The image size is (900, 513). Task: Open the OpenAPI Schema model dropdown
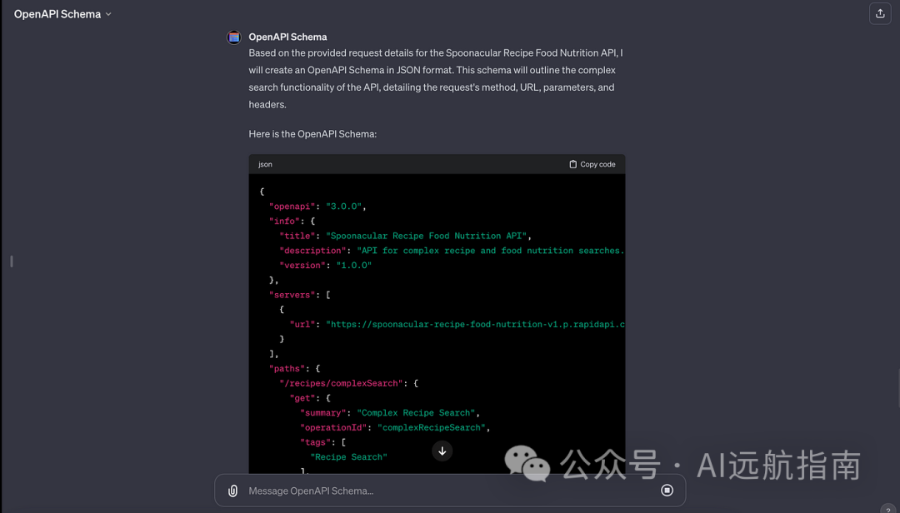pos(62,14)
